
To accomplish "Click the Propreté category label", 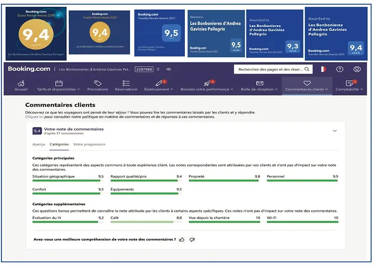I will pyautogui.click(x=197, y=176).
